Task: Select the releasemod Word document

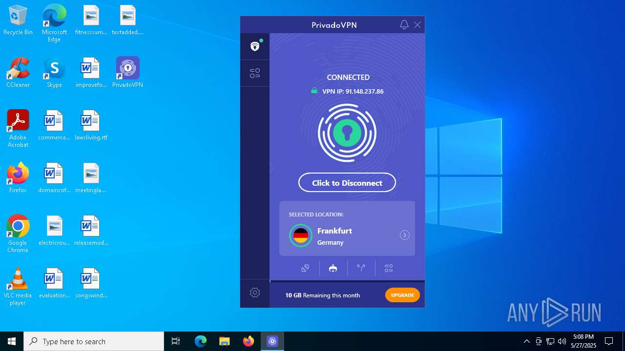Action: (91, 231)
